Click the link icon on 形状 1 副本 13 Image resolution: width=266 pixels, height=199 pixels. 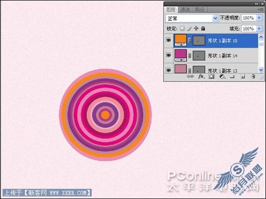coord(190,70)
